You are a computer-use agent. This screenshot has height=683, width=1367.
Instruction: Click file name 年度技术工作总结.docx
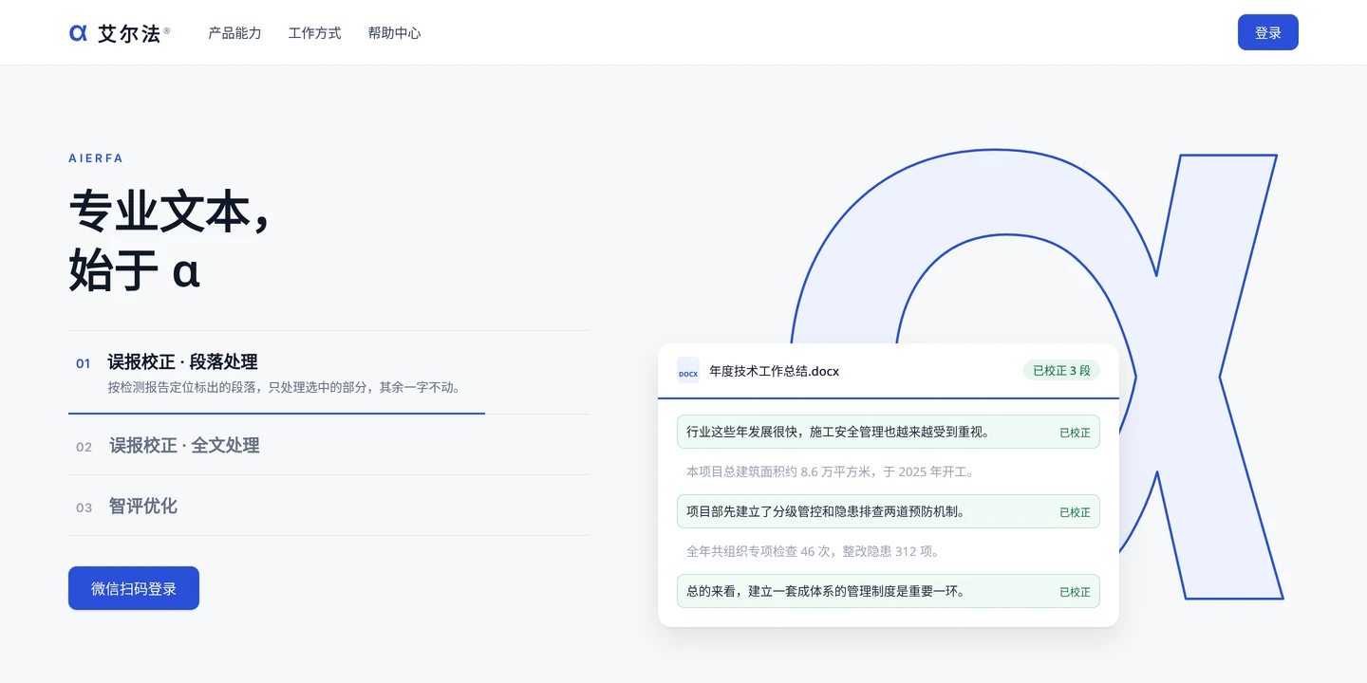(x=774, y=371)
